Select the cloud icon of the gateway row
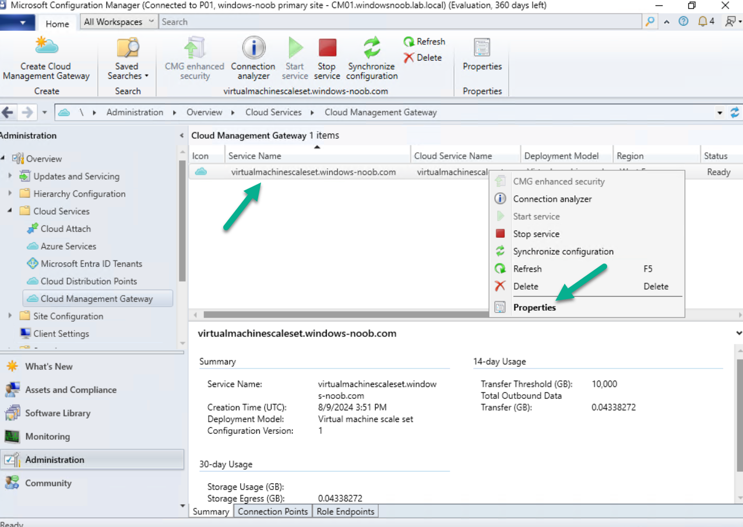The width and height of the screenshot is (743, 527). [201, 172]
